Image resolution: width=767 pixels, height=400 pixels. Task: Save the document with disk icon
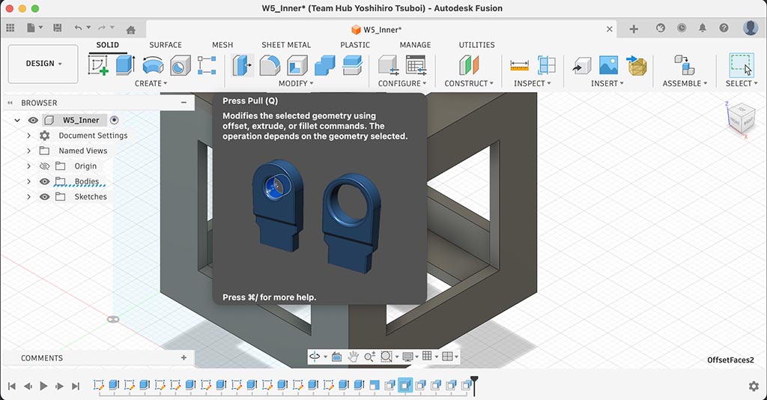[x=57, y=28]
